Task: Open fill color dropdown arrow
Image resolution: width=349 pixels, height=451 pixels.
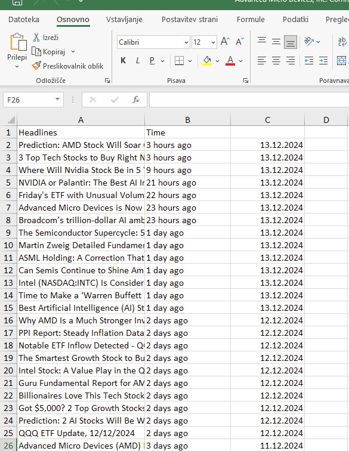Action: (x=218, y=61)
